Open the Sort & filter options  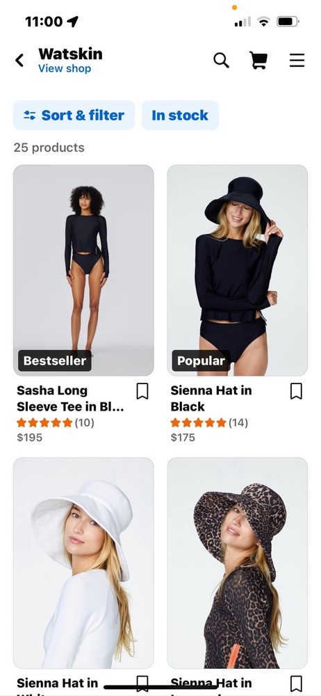74,116
